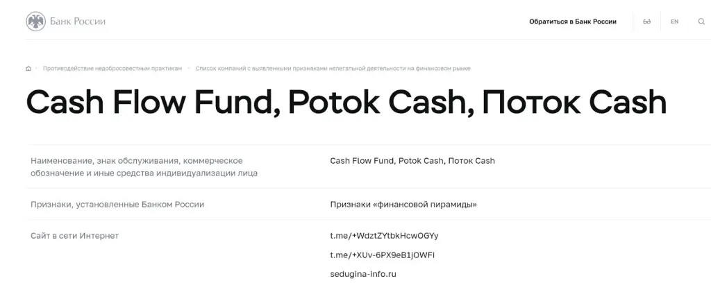The image size is (711, 283).
Task: Click the Bank of Russia eagle logo
Action: point(36,22)
